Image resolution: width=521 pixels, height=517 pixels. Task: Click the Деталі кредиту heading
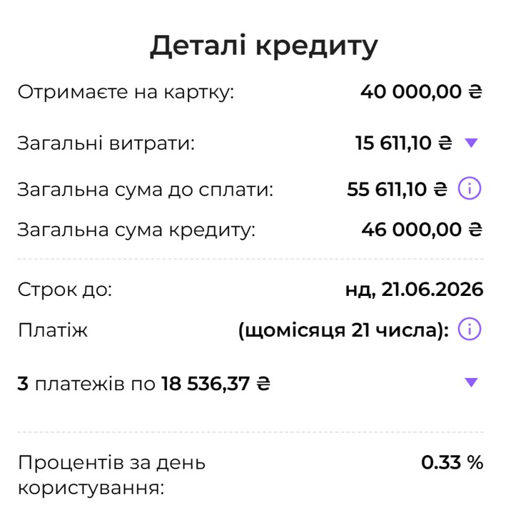(263, 46)
